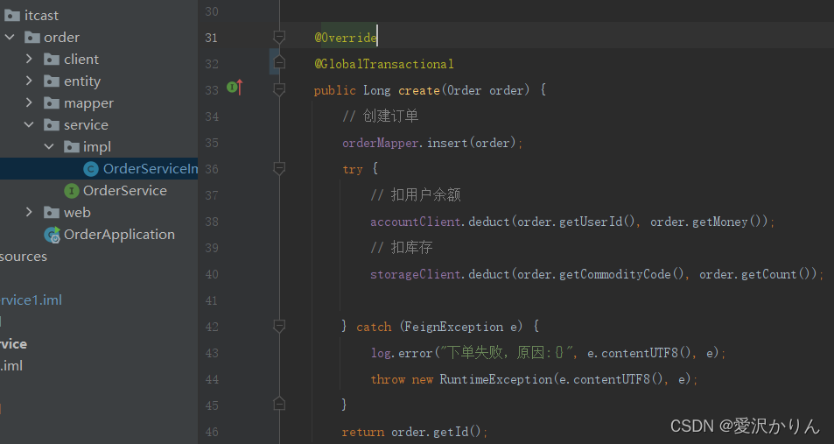Click the comment 创建订单 on line 34
The image size is (834, 444).
pos(381,116)
